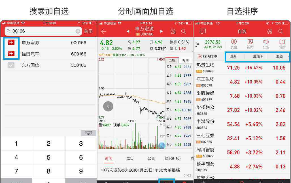Tap keypad digit 5
Screen dimensions: 291x183
pos(49,158)
